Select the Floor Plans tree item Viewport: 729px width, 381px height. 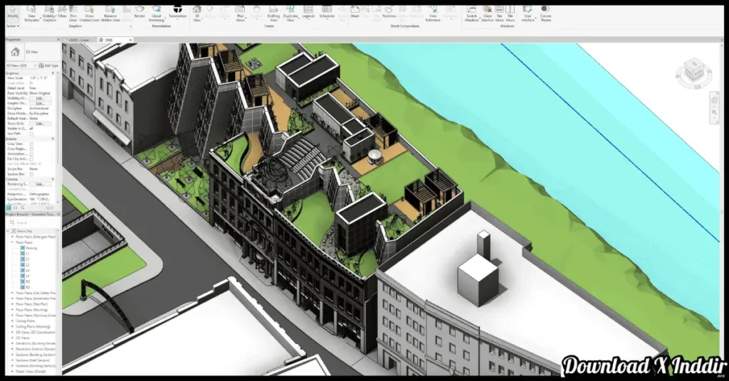pos(24,242)
